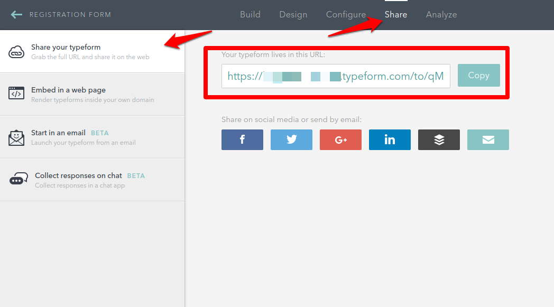
Task: Open Collect responses on chat option
Action: [92, 180]
